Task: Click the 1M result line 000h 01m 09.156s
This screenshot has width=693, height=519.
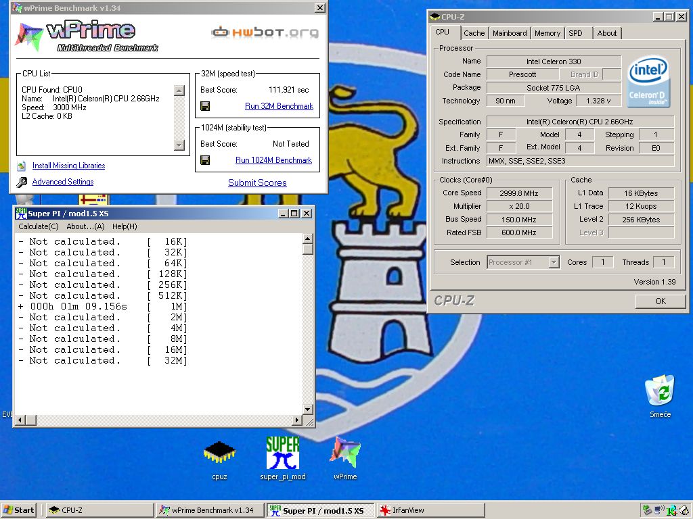Action: pyautogui.click(x=103, y=306)
